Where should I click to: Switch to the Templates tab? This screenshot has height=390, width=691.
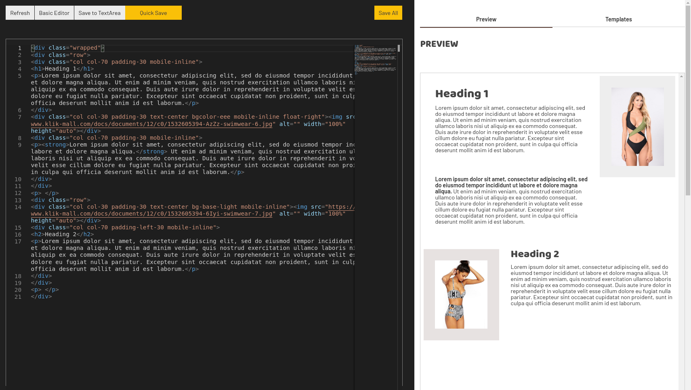click(618, 19)
